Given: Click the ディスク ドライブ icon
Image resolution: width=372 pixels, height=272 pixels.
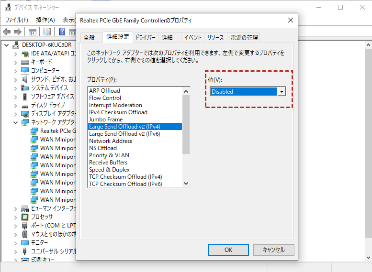Looking at the screenshot, I should 25,106.
